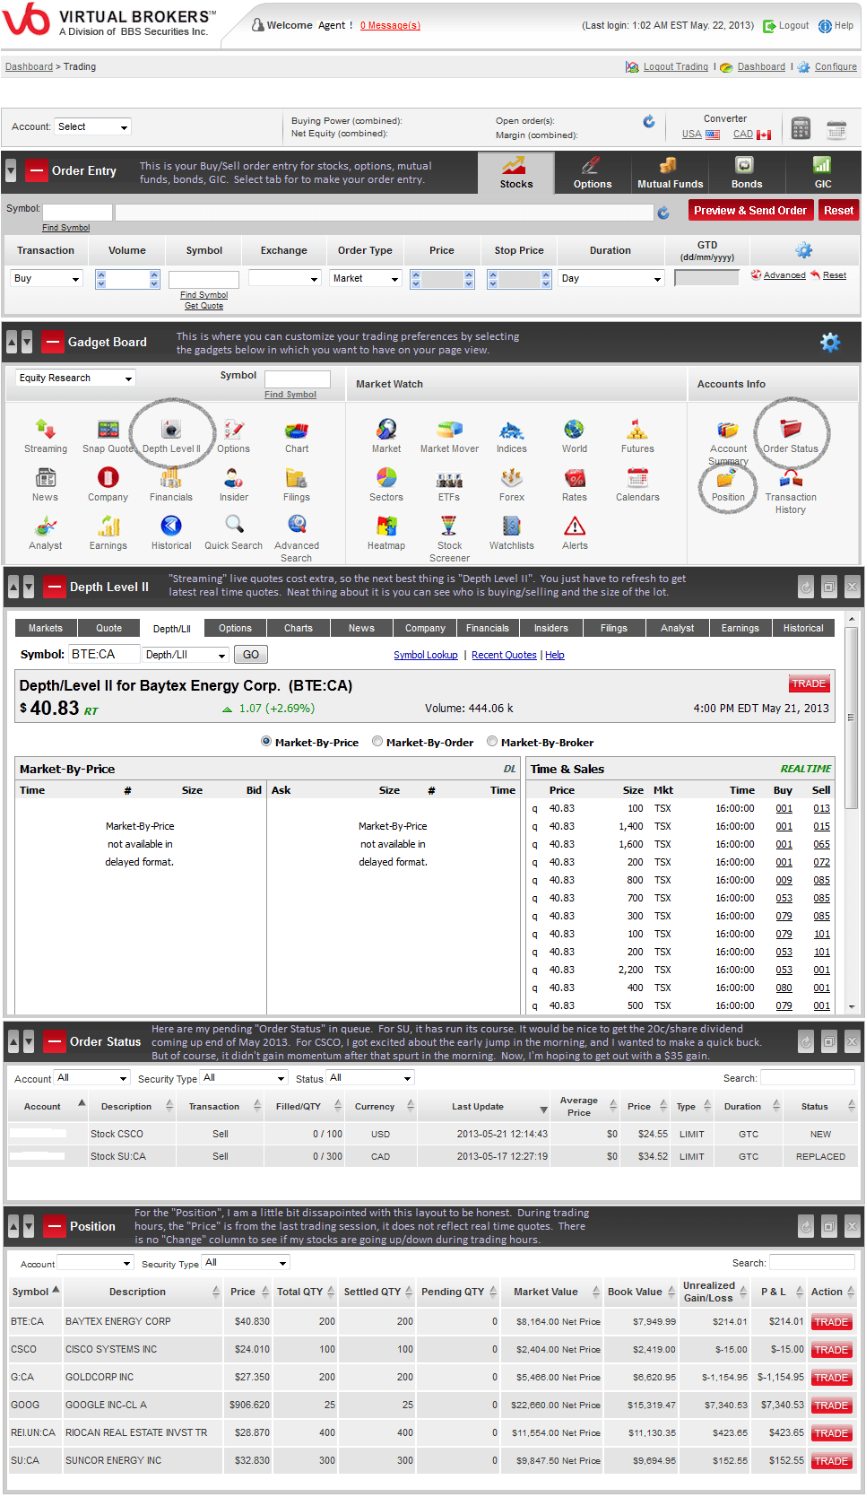
Task: Open the Order Status accounts icon
Action: 791,430
